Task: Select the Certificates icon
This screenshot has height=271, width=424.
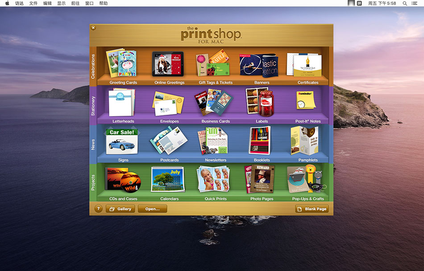Action: click(308, 65)
